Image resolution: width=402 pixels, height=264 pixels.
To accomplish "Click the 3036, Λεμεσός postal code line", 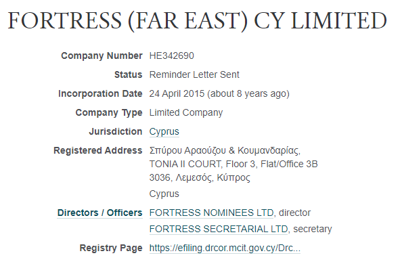I will (200, 177).
